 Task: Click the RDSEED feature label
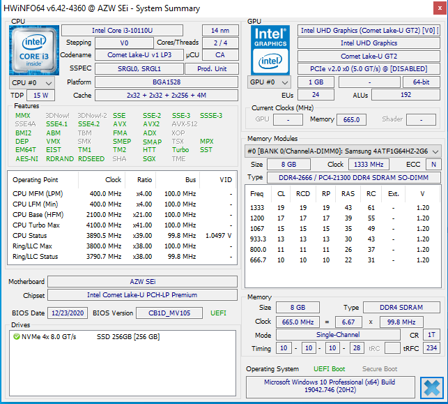coord(91,159)
